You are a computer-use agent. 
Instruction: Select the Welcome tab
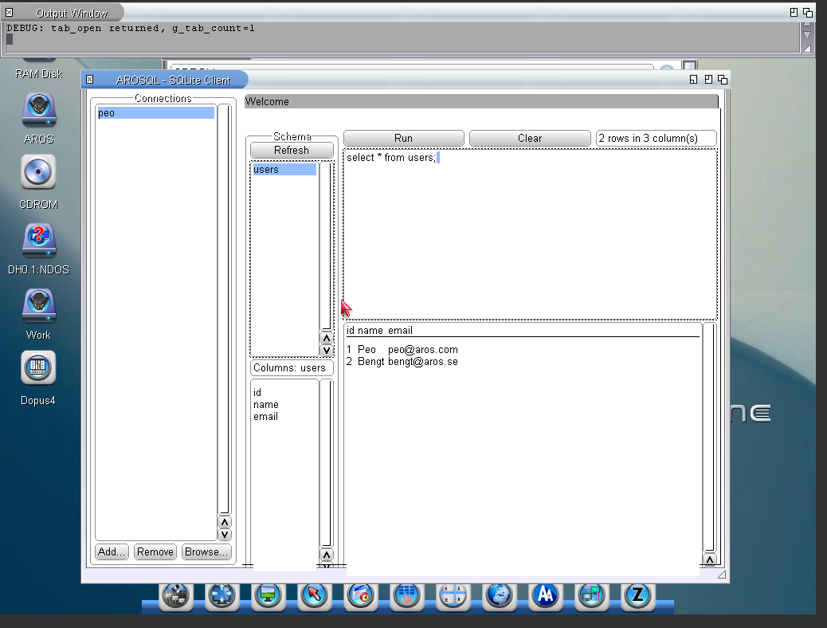[x=481, y=101]
